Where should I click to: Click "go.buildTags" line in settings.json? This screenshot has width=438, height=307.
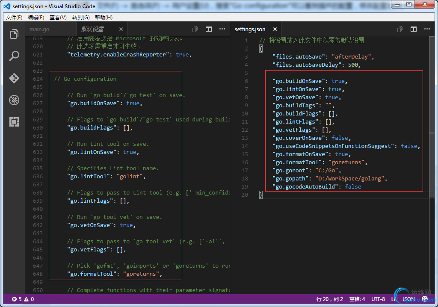pos(303,105)
